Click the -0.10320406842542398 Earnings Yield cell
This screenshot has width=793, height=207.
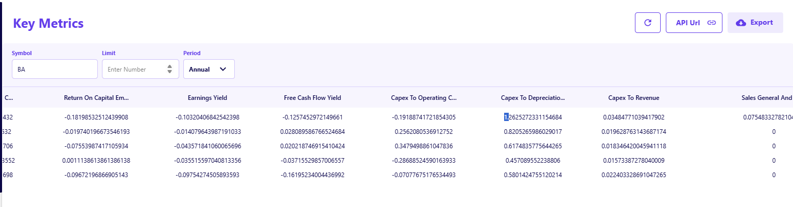point(208,117)
